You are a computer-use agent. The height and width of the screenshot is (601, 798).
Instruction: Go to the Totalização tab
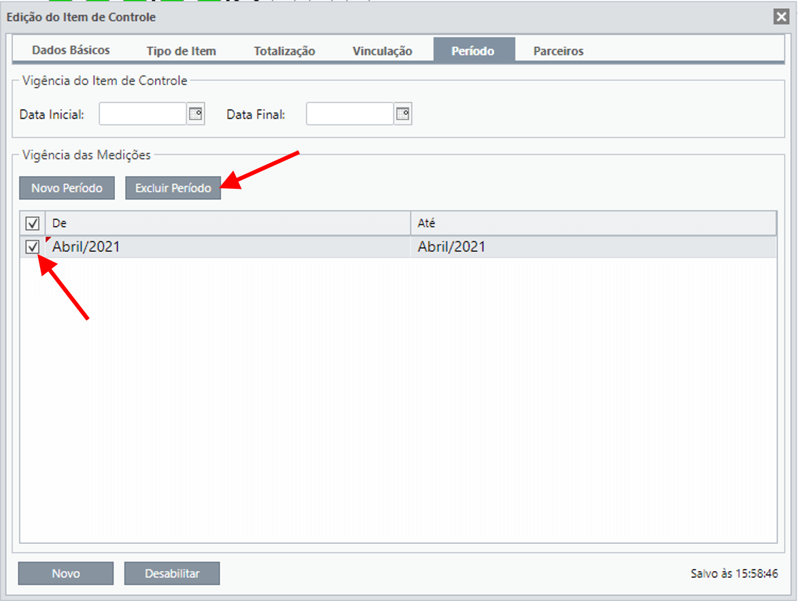[285, 51]
